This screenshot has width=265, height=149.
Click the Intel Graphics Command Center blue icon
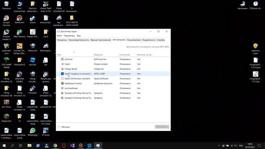pyautogui.click(x=63, y=74)
